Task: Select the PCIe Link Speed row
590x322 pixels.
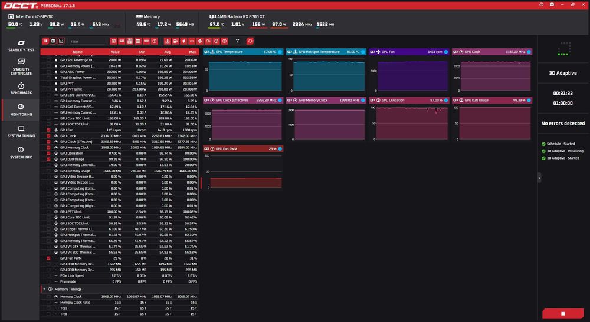Action: coord(120,275)
